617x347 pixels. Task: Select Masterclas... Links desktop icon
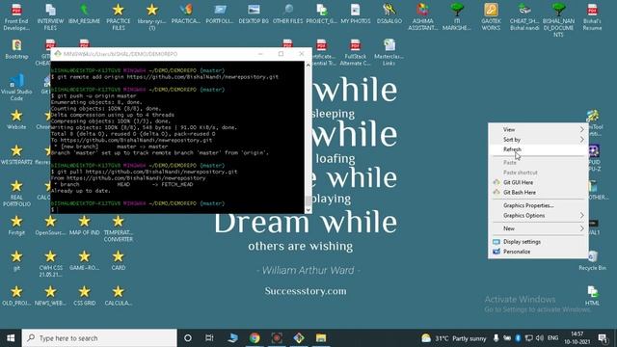click(x=389, y=52)
